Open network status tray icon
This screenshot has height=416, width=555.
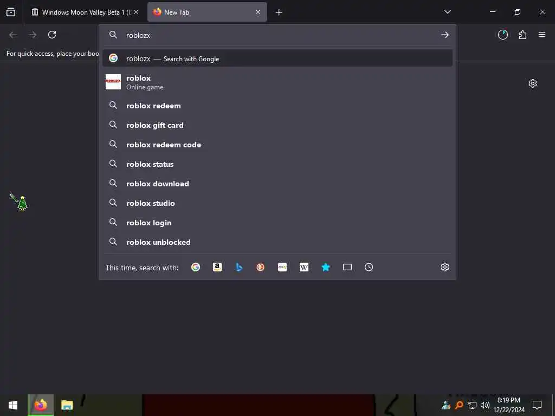472,405
